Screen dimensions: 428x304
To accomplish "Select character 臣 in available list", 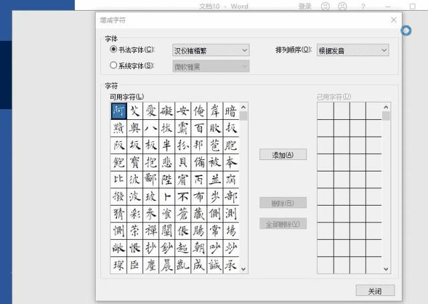I will point(134,265).
